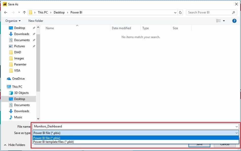
Task: Sort by the Size column header
Action: coord(175,28)
